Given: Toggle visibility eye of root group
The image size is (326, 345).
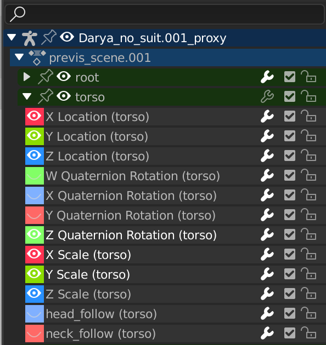Looking at the screenshot, I should [x=64, y=76].
